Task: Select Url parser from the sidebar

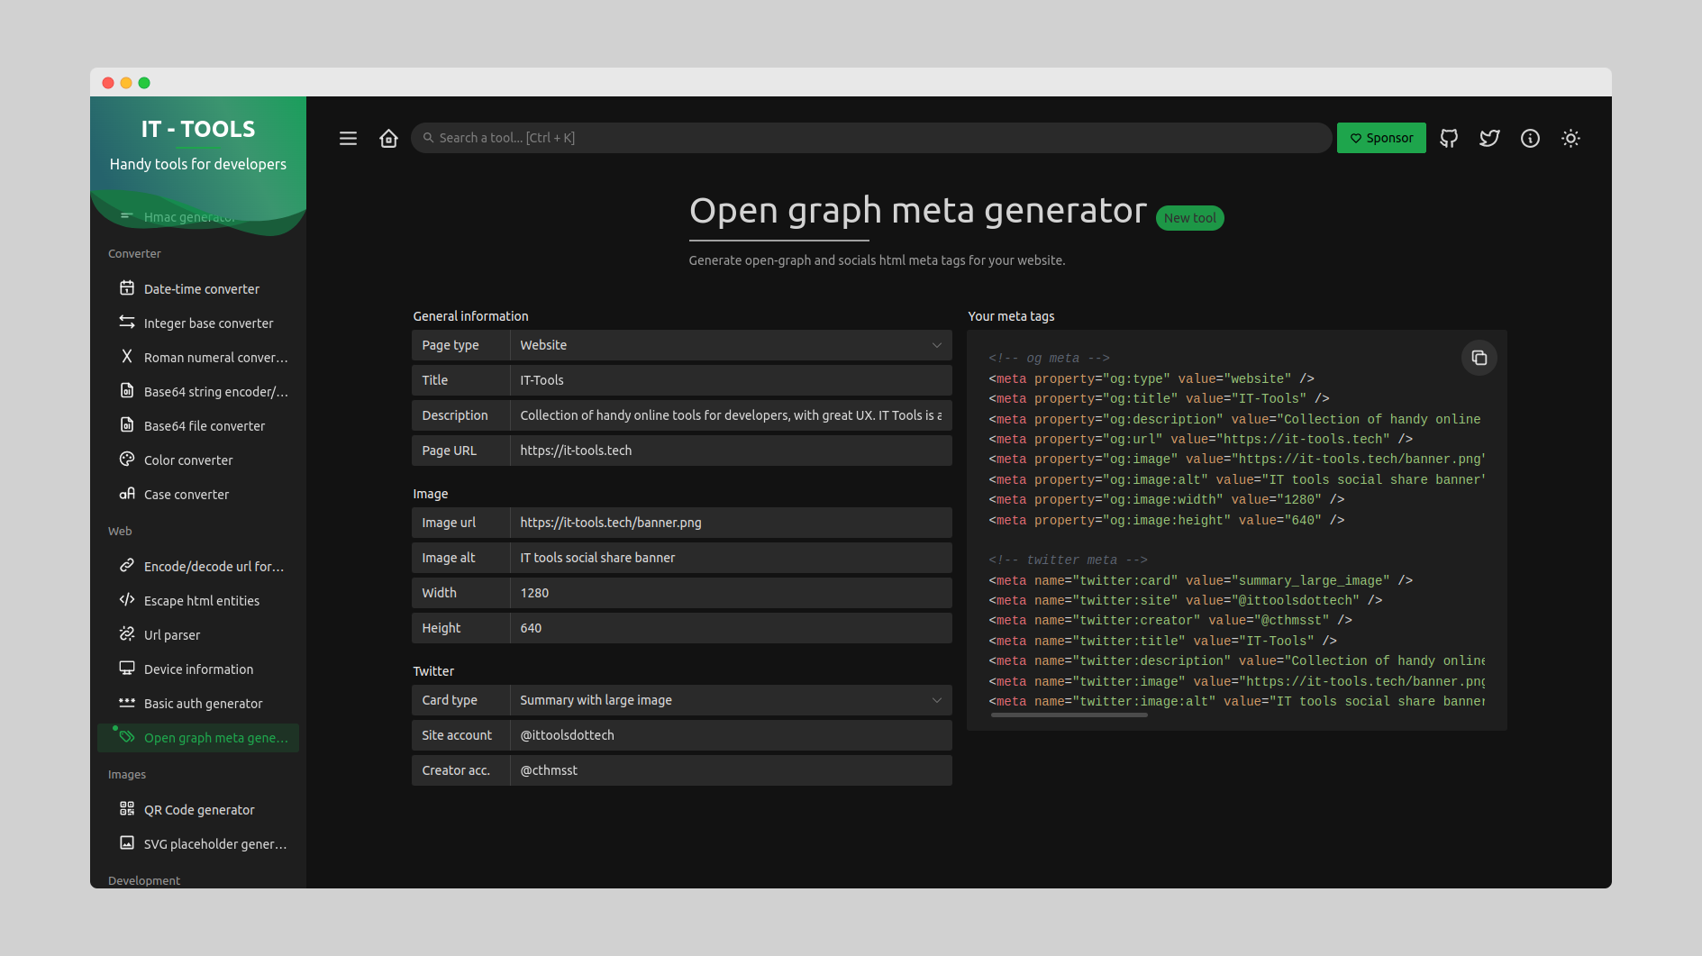Action: (172, 634)
